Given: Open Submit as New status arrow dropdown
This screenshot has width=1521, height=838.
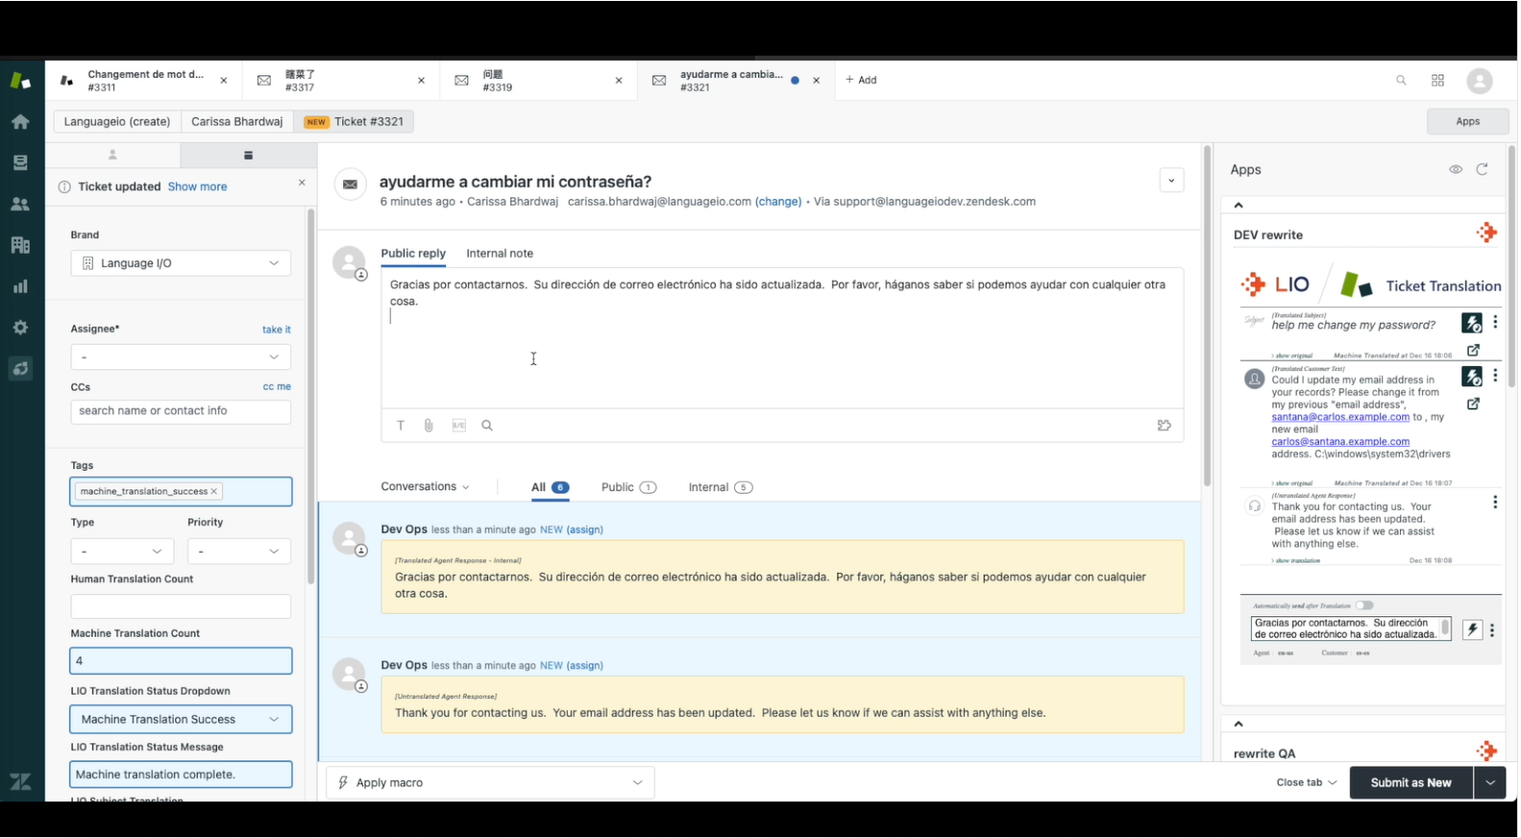Looking at the screenshot, I should 1489,783.
